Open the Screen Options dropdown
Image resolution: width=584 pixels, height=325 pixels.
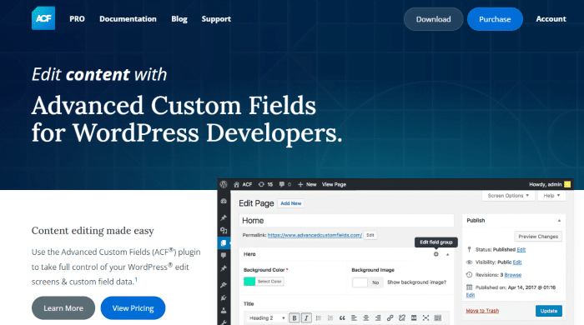click(x=508, y=196)
